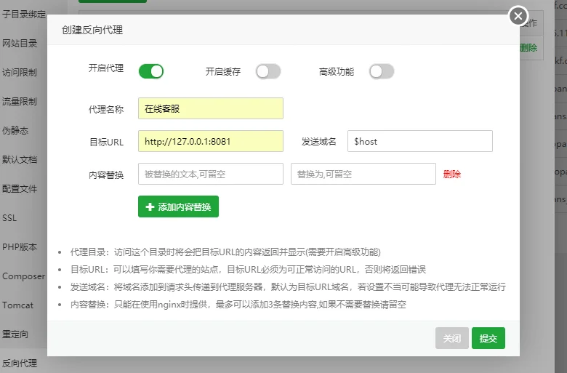Open 默认文档 sidebar item
This screenshot has height=373, width=567.
20,159
